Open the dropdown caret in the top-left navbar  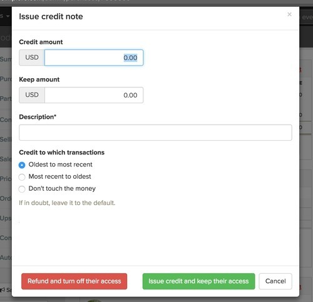pyautogui.click(x=8, y=16)
